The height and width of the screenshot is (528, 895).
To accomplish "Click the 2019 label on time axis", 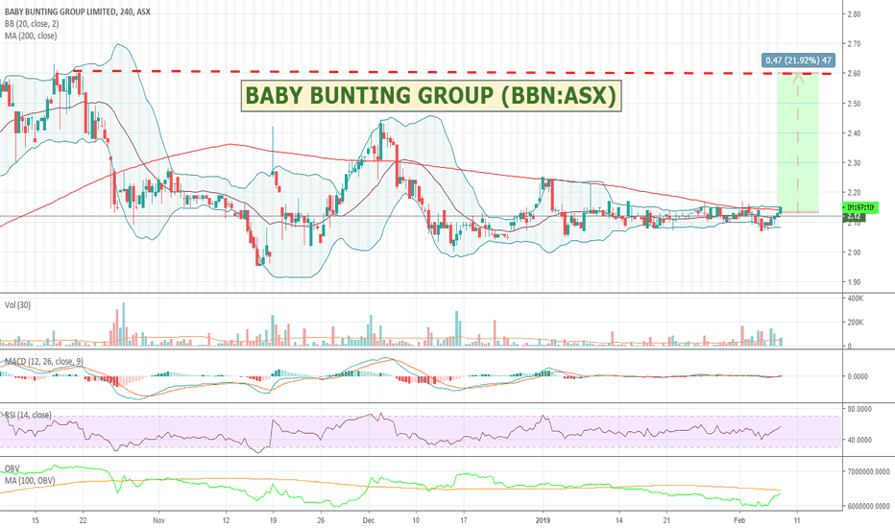I will coord(543,520).
